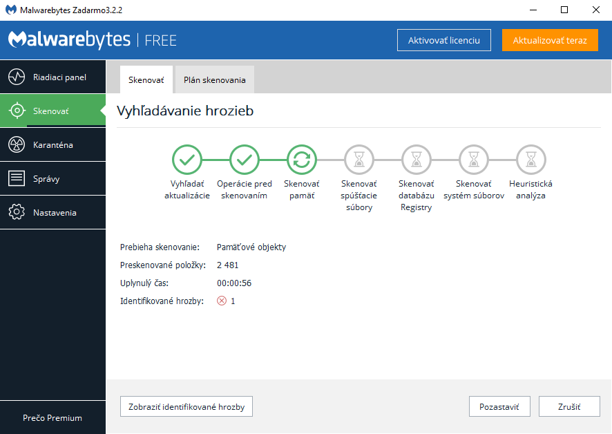Click the red identified threats warning icon
Screen dimensions: 612x434
point(222,301)
